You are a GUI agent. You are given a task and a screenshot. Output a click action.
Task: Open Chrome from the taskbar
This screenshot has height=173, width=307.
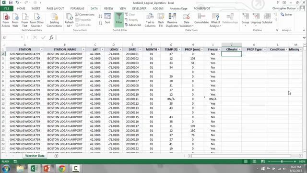(x=62, y=169)
